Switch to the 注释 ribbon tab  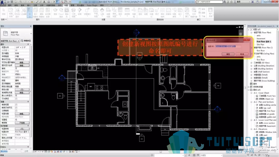[x=35, y=5]
